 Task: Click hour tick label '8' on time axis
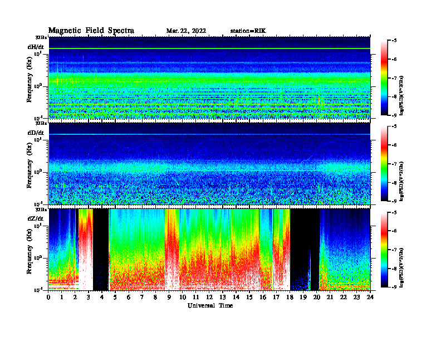(x=155, y=298)
